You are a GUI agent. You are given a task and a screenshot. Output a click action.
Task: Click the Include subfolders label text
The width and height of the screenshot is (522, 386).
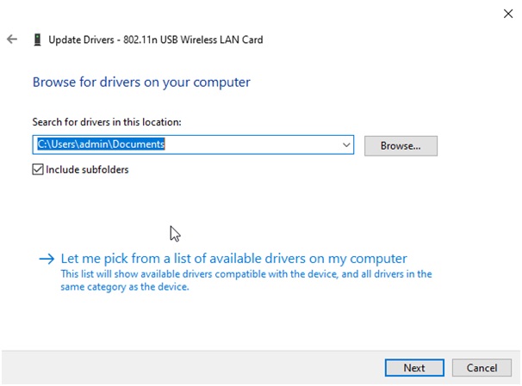(x=87, y=170)
